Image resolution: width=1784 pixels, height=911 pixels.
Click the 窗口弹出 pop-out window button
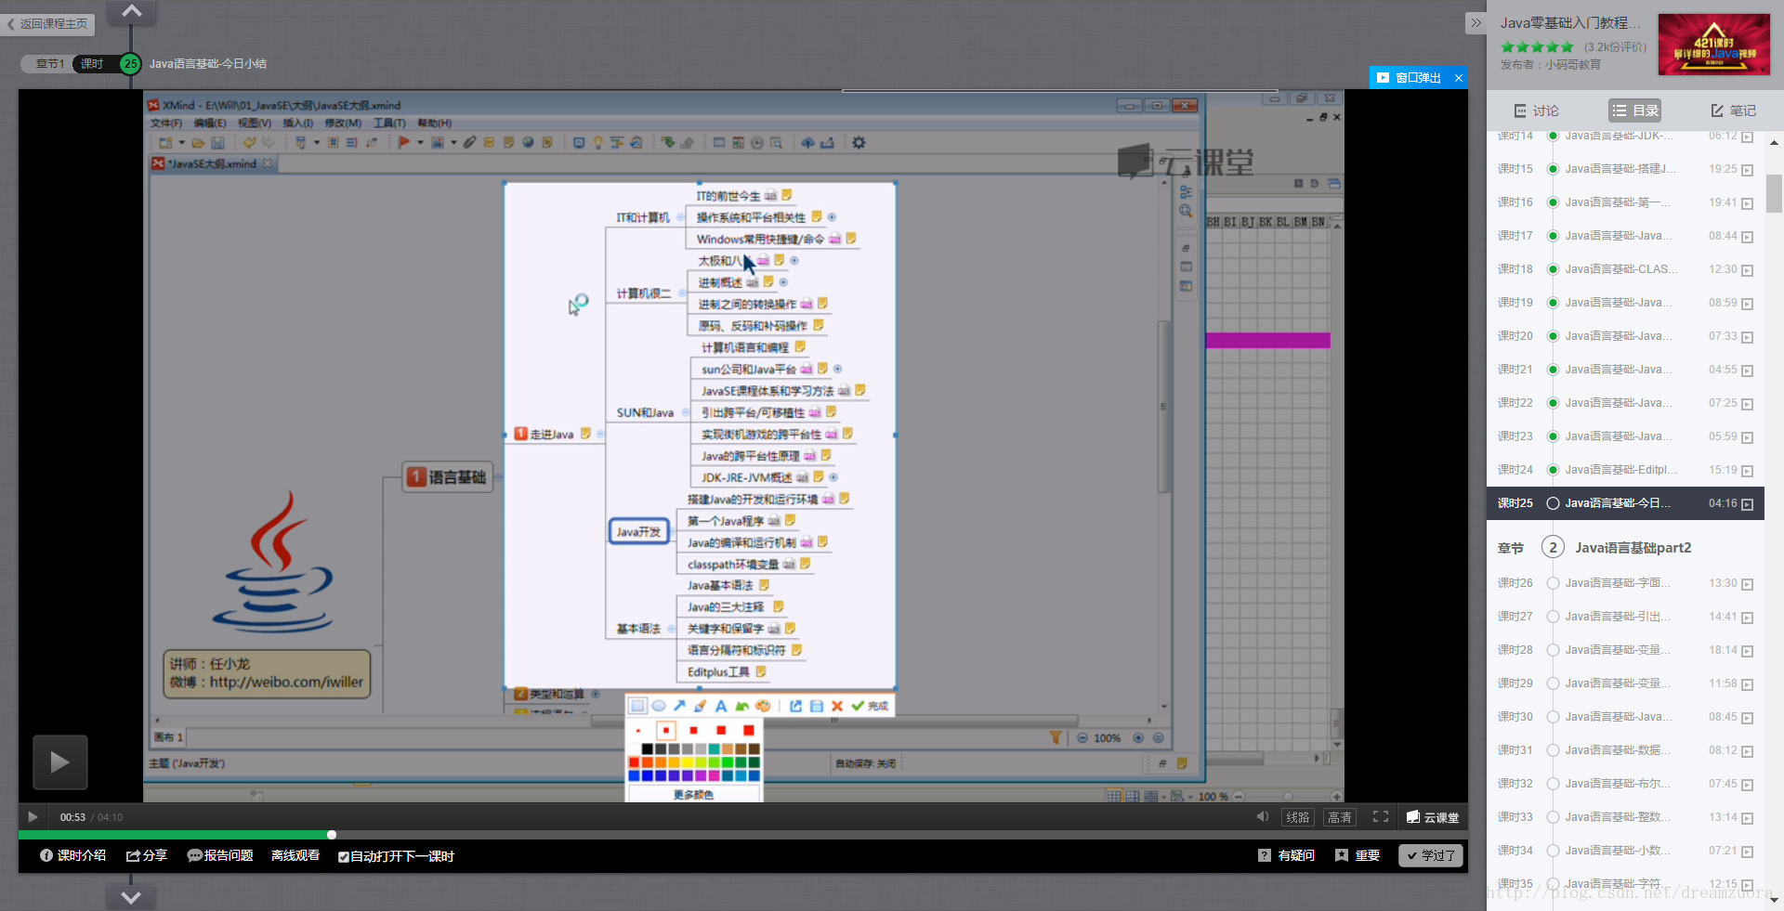tap(1410, 78)
